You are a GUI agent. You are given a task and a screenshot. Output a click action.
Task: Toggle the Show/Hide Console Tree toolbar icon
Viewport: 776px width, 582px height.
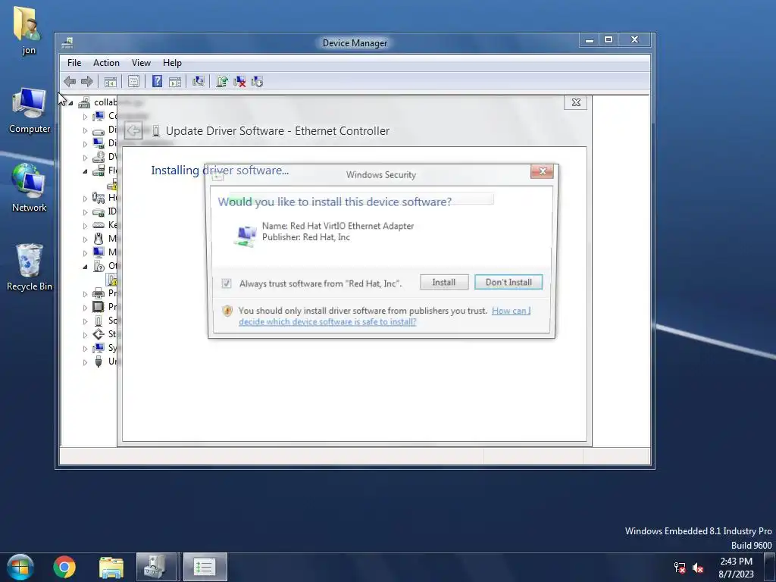point(111,82)
